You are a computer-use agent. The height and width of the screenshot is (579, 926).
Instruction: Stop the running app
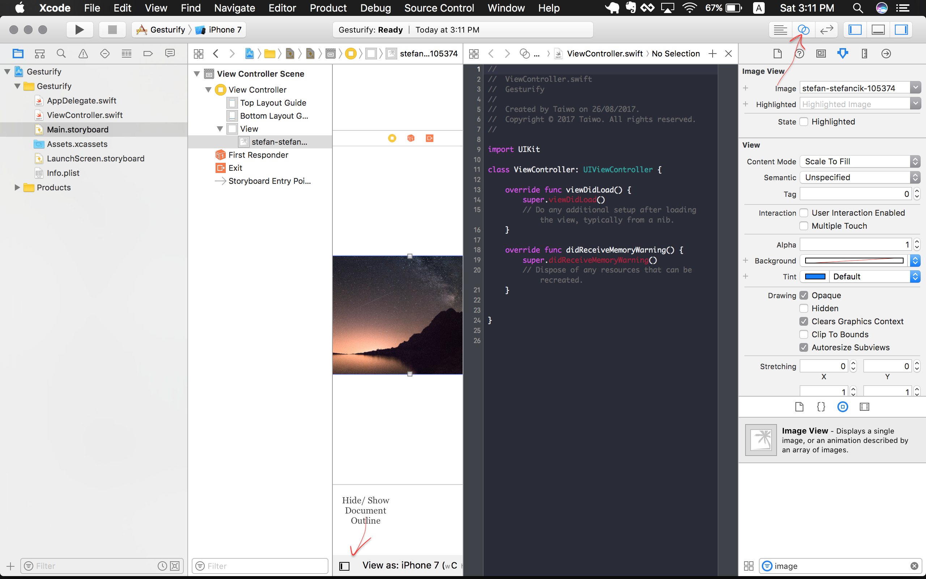tap(112, 29)
